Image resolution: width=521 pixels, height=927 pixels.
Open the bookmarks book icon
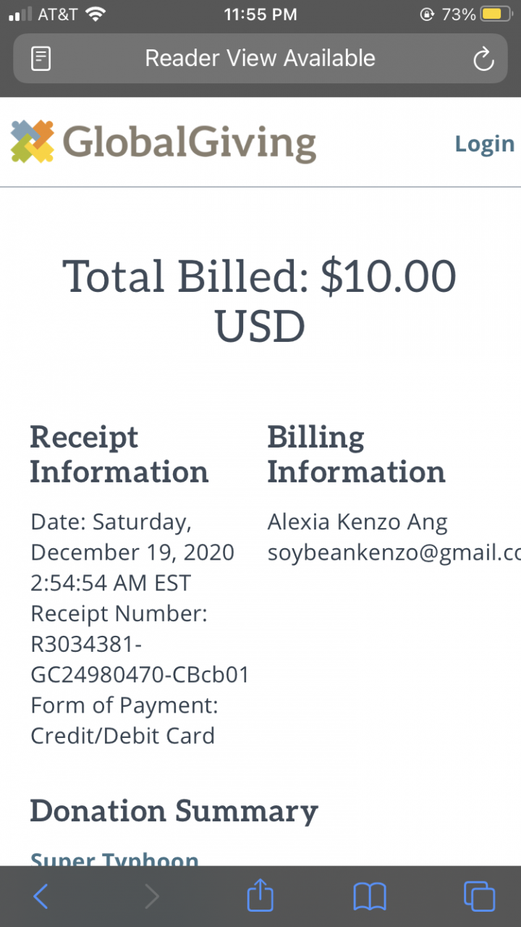(x=370, y=897)
